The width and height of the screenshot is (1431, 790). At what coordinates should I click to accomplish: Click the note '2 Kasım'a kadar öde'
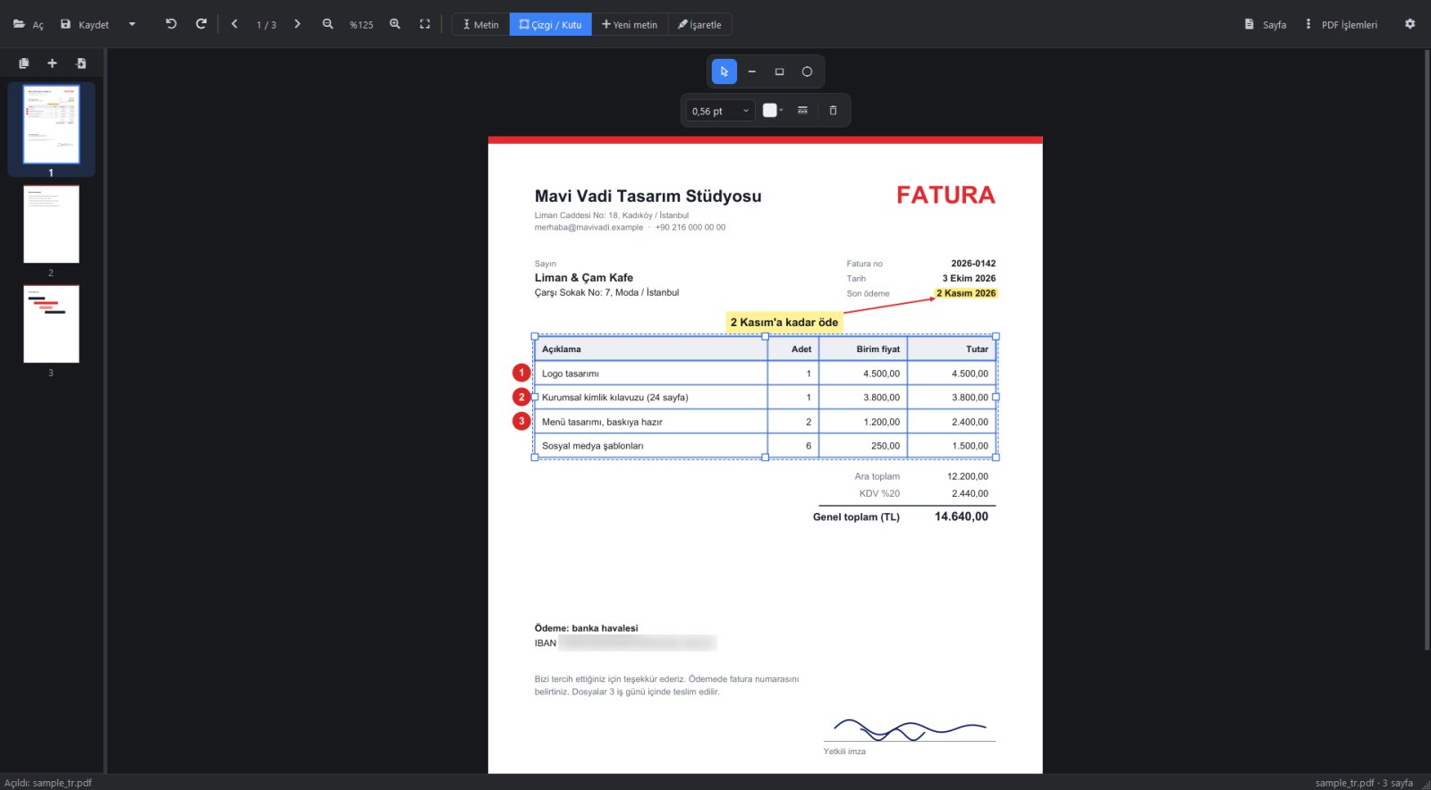click(x=784, y=322)
